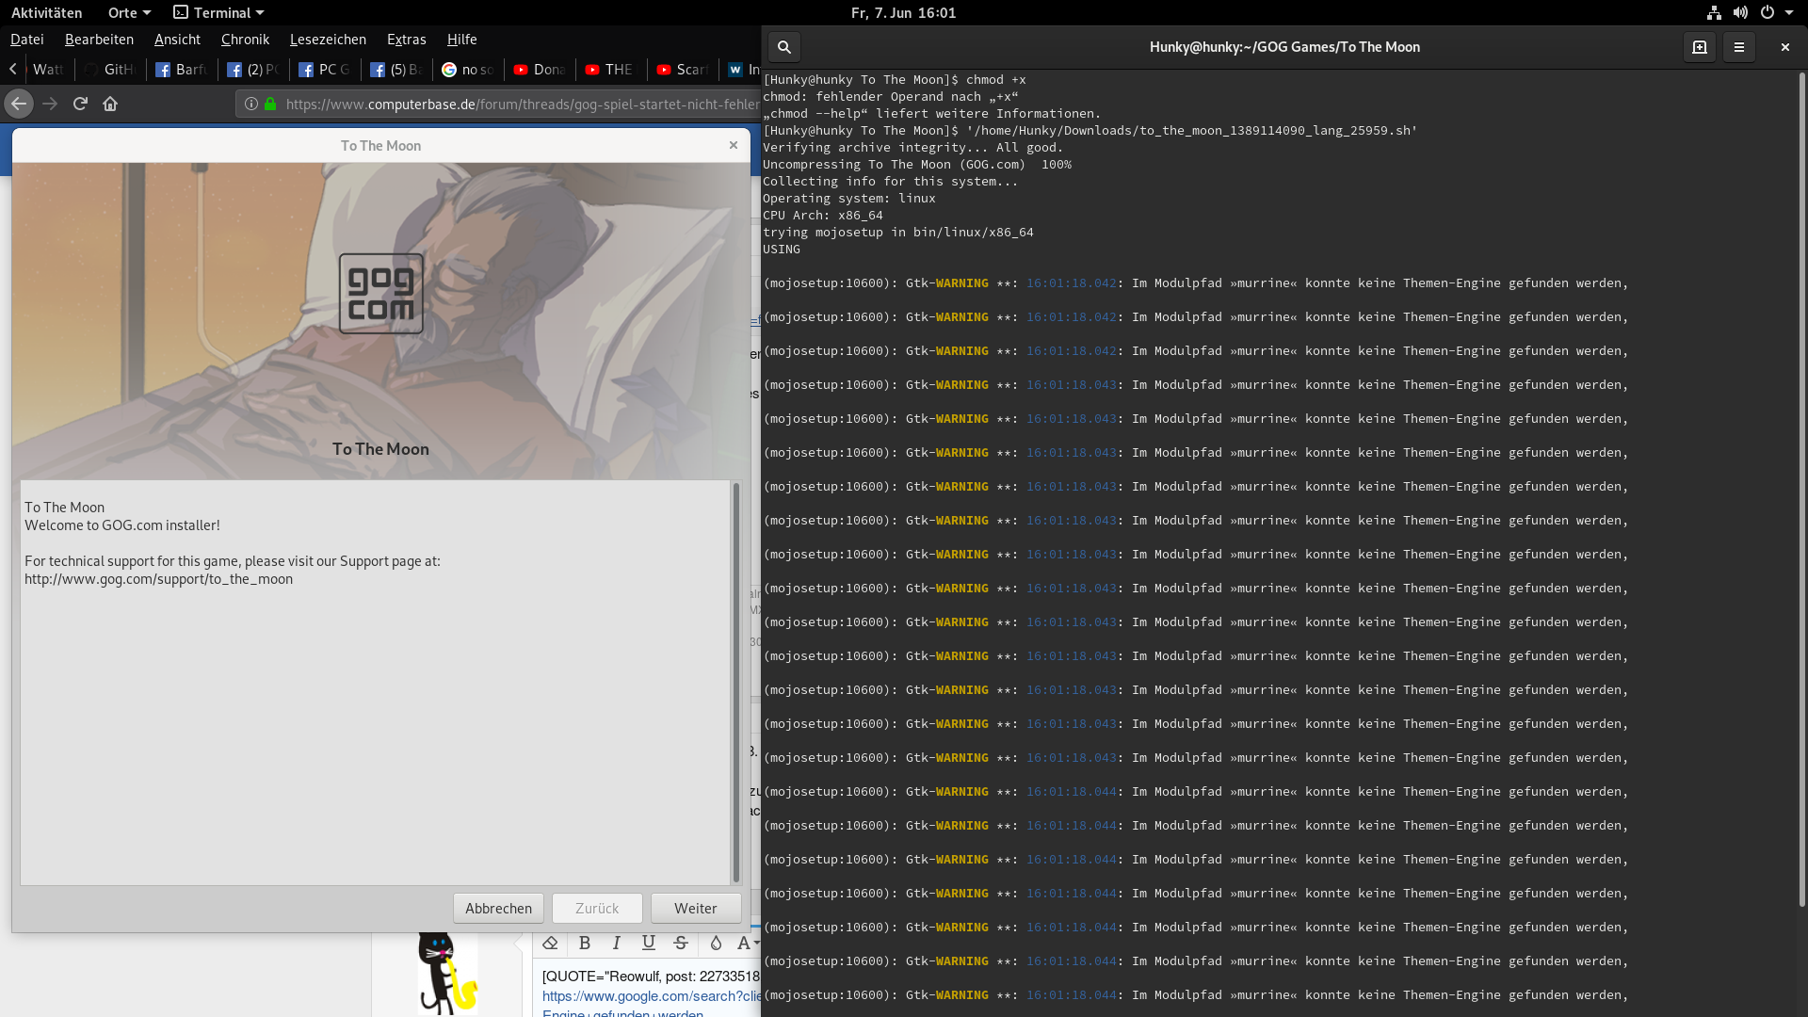Viewport: 1808px width, 1017px height.
Task: Click the terminal search icon
Action: (x=783, y=47)
